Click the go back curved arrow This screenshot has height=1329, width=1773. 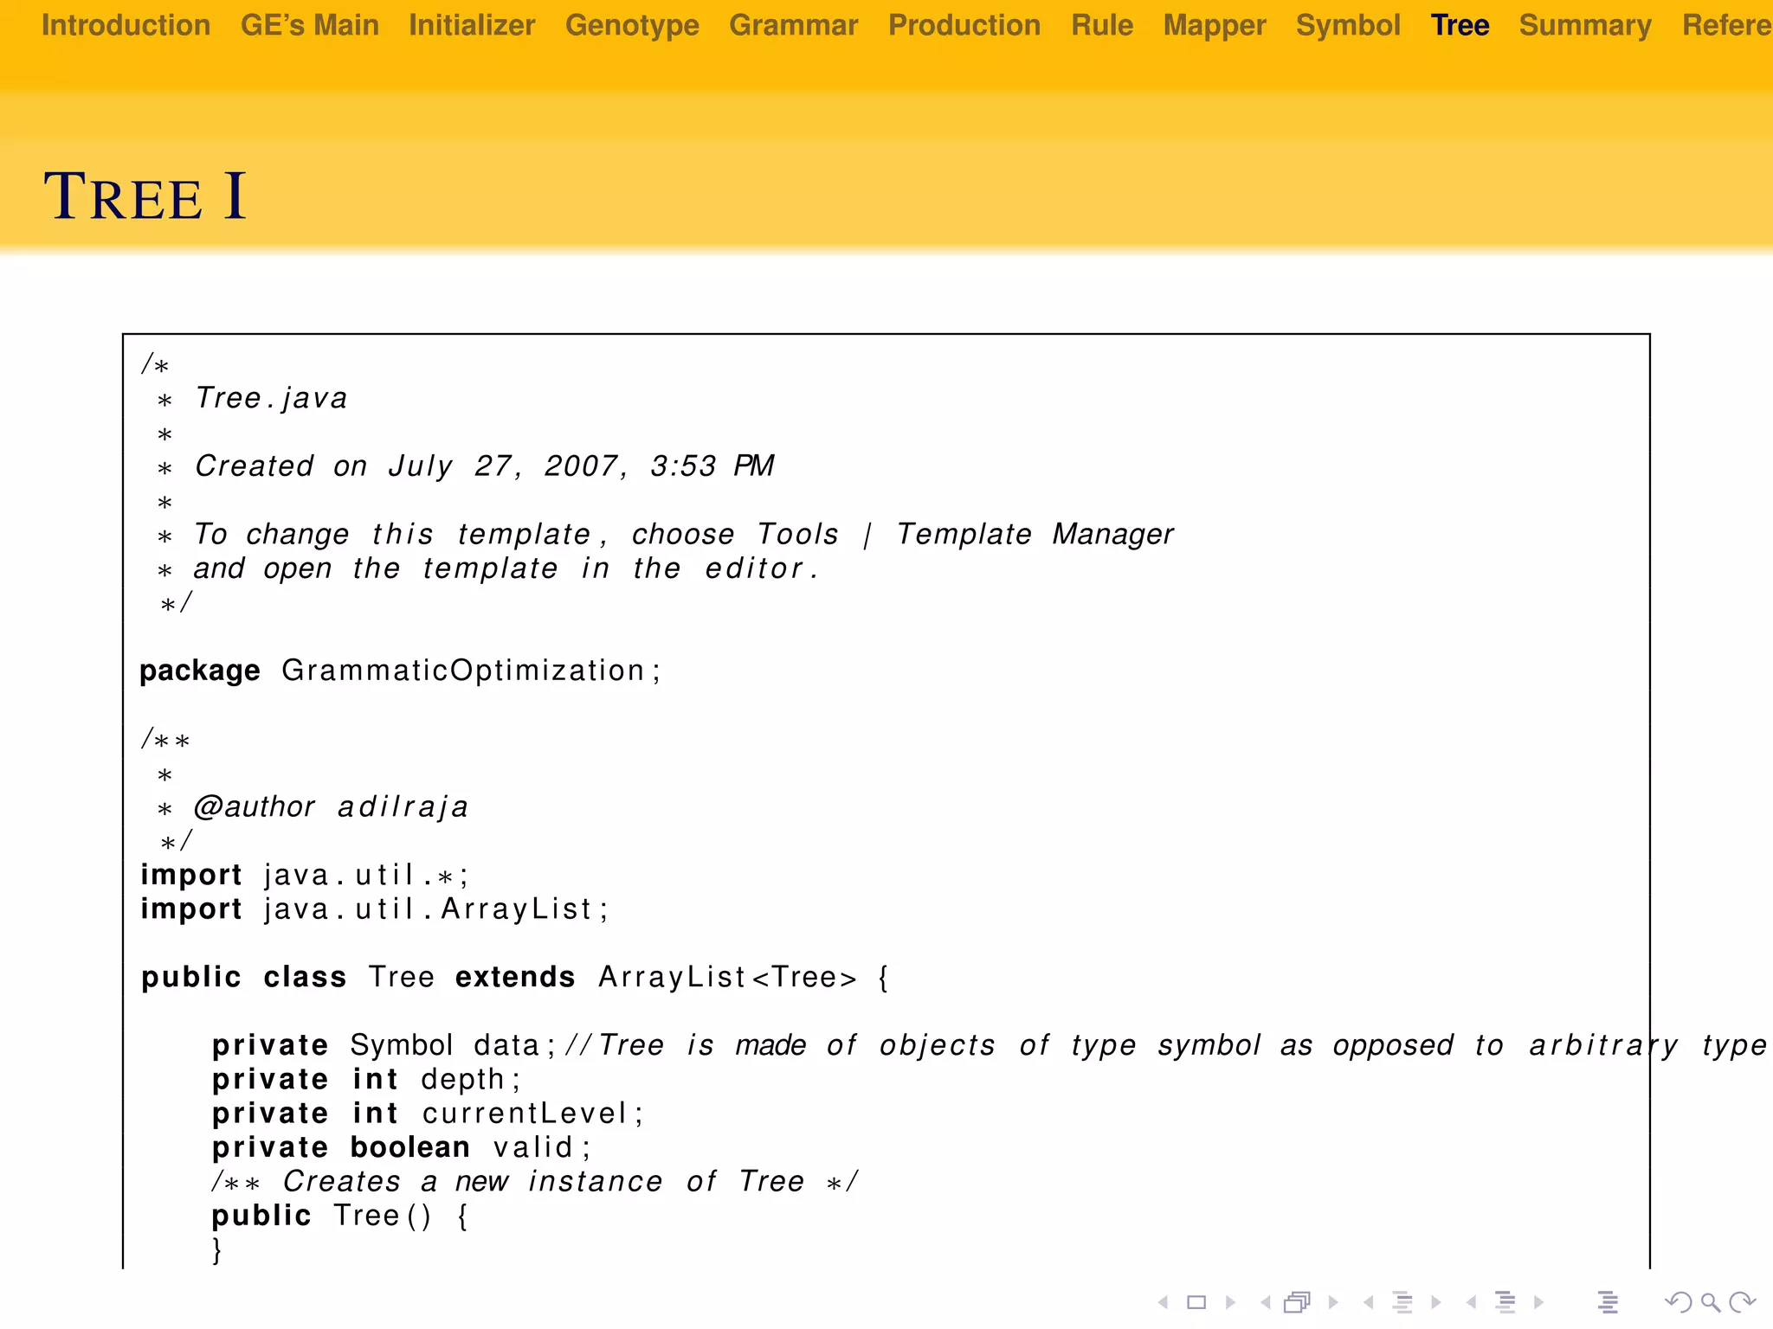1679,1302
